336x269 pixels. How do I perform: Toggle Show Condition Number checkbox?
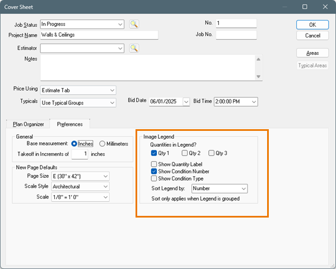click(154, 171)
